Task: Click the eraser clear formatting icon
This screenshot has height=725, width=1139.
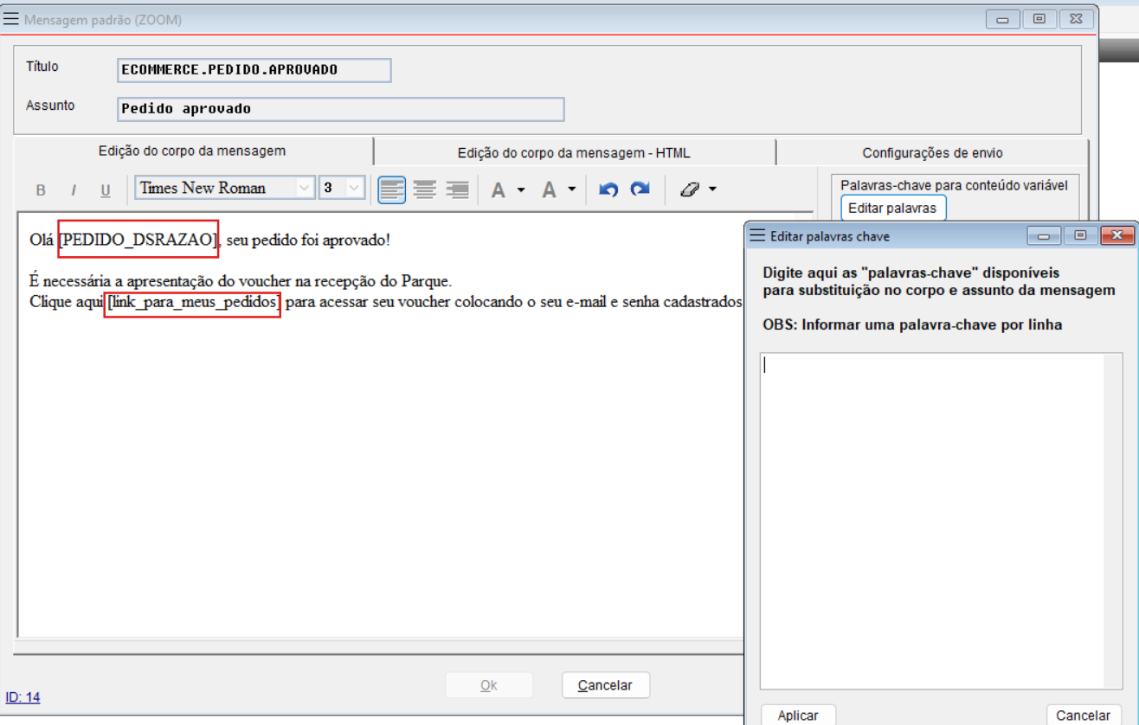Action: tap(689, 189)
